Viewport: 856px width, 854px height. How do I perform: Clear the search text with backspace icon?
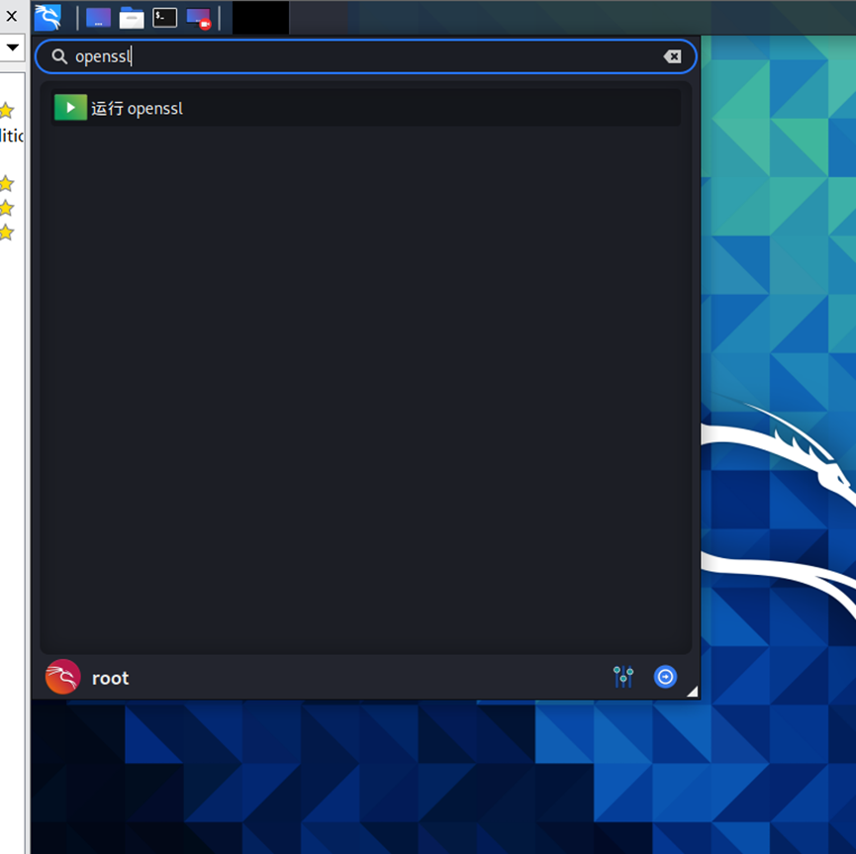click(672, 56)
